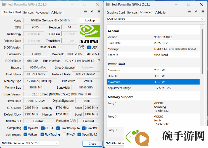
Task: Click the GPU-Z app icon in right title bar
Action: pos(108,4)
